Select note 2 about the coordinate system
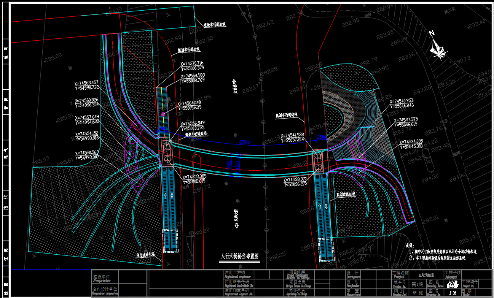Viewport: 494px width, 298px height. click(437, 258)
